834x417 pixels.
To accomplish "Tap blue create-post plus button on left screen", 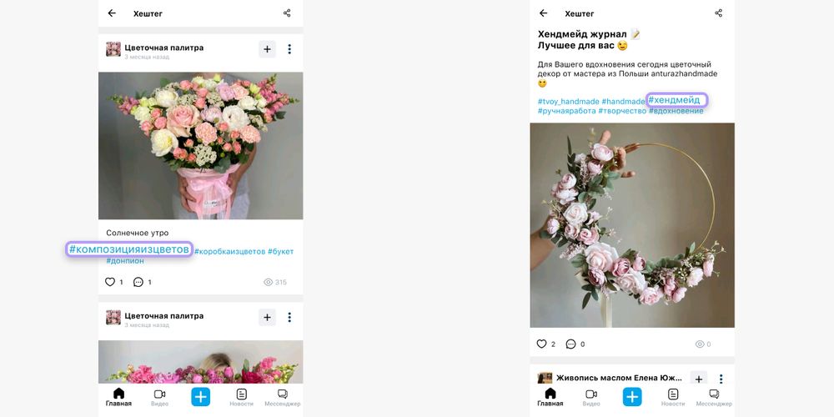I will (201, 397).
